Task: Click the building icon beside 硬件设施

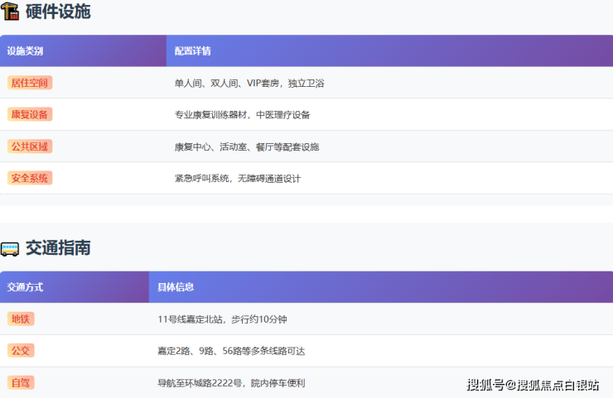Action: click(x=10, y=12)
